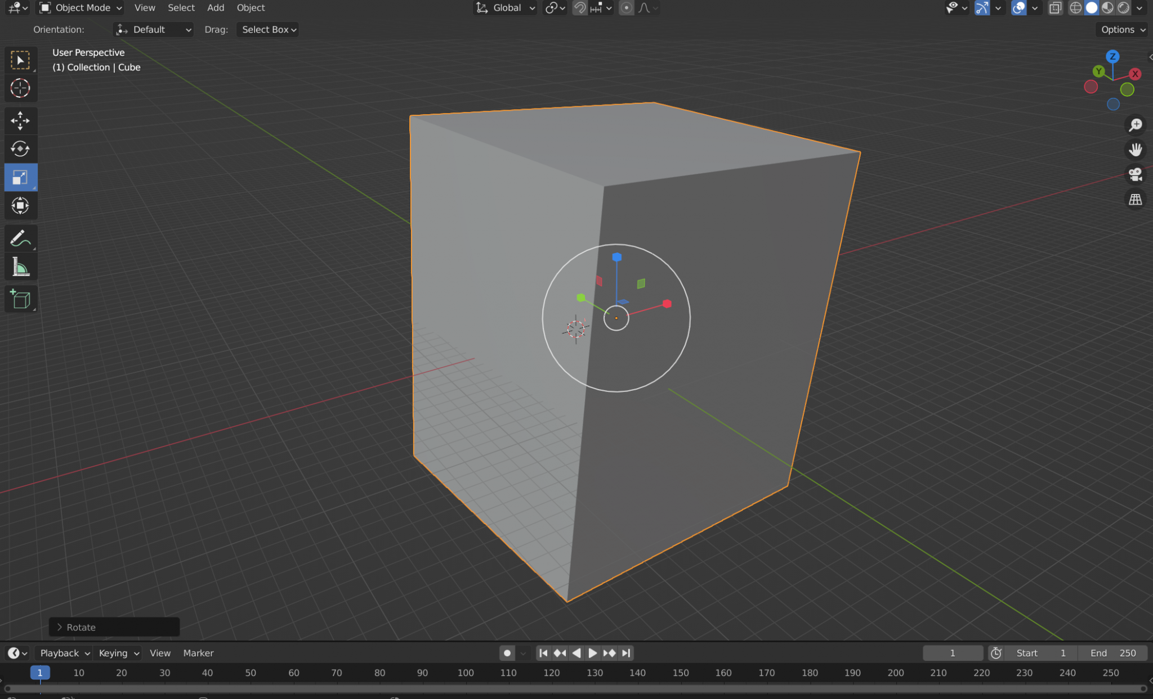Activate the Cursor tool
Viewport: 1153px width, 699px height.
click(x=21, y=88)
